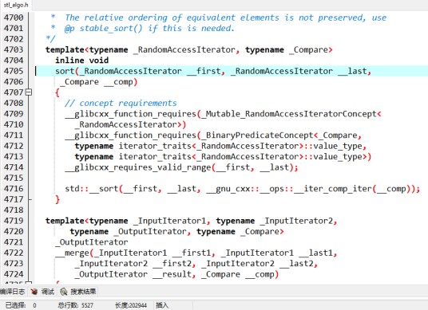The image size is (428, 310).
Task: Click the '// concept requirements' comment
Action: 121,104
